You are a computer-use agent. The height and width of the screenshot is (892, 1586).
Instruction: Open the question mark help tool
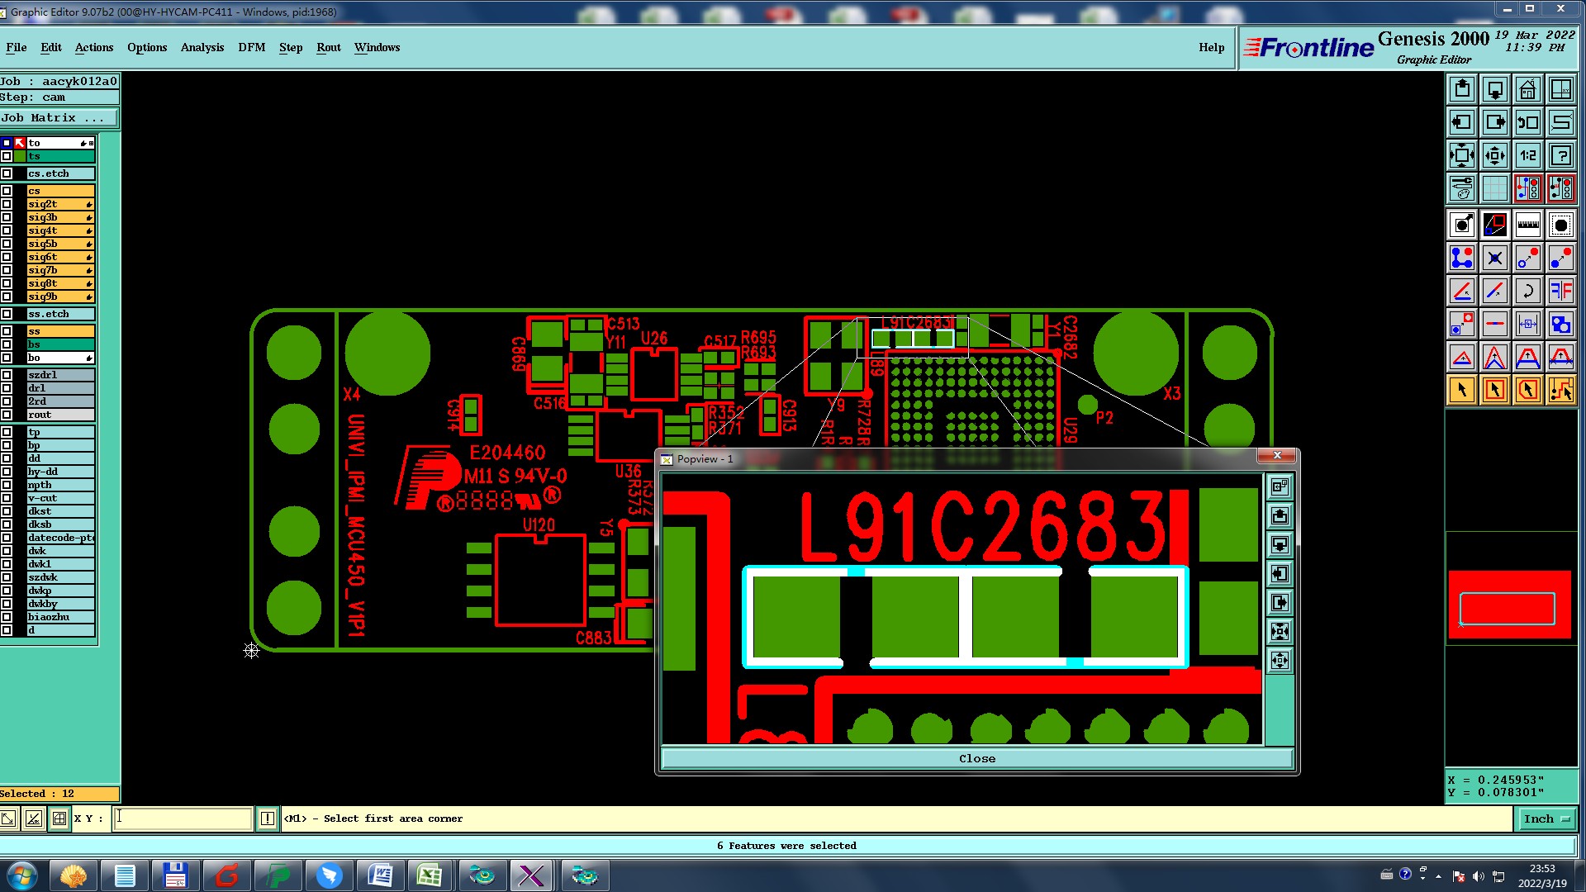[x=1560, y=155]
